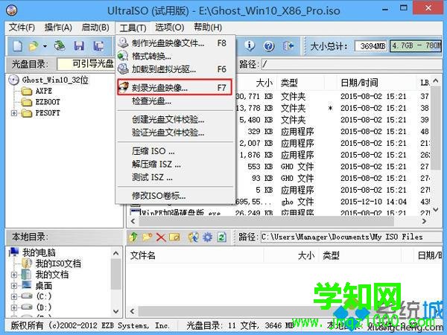The height and width of the screenshot is (335, 447).
Task: Open the 选项(O) menu
Action: click(170, 28)
